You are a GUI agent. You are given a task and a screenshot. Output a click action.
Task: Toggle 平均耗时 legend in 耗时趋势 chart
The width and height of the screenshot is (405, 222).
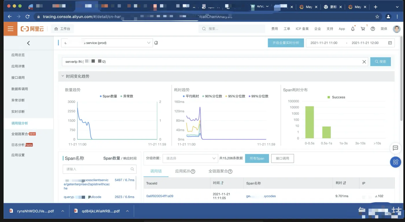[191, 96]
